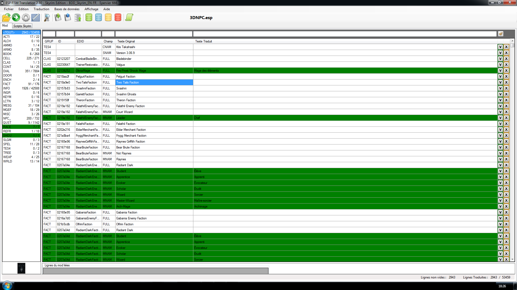Image resolution: width=517 pixels, height=290 pixels.
Task: Click the taskbar clock showing 18:26
Action: 502,286
